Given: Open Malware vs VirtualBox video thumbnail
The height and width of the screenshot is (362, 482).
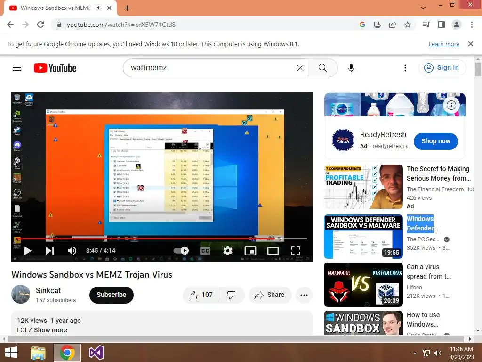Looking at the screenshot, I should point(363,285).
